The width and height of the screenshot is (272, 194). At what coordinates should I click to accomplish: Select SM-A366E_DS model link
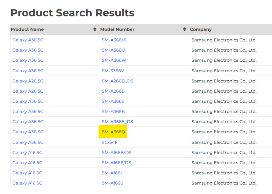tap(117, 122)
